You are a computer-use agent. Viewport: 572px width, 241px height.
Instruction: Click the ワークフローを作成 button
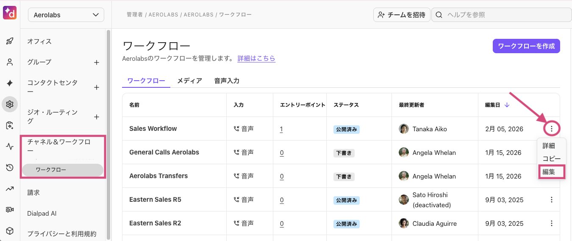[x=526, y=46]
